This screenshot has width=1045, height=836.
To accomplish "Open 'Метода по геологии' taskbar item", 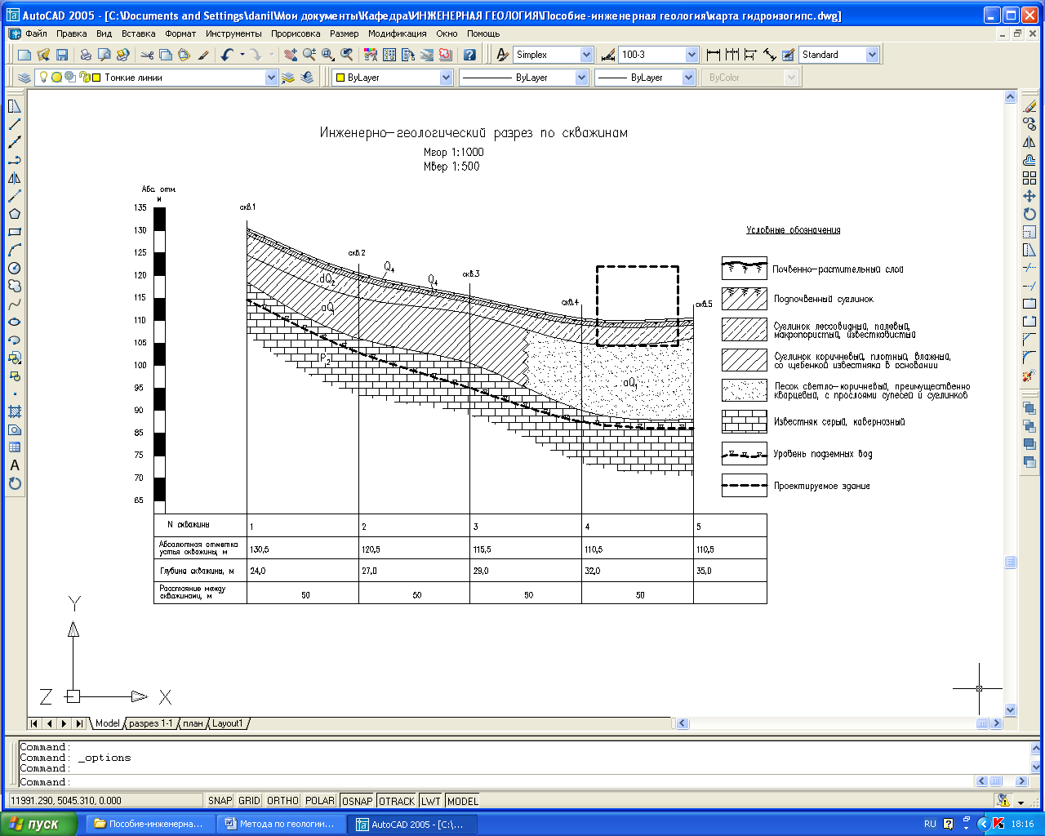I will coord(282,824).
